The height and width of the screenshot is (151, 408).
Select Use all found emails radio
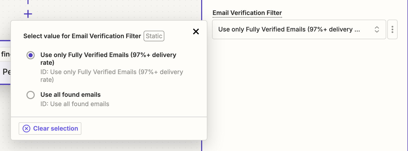(x=31, y=95)
